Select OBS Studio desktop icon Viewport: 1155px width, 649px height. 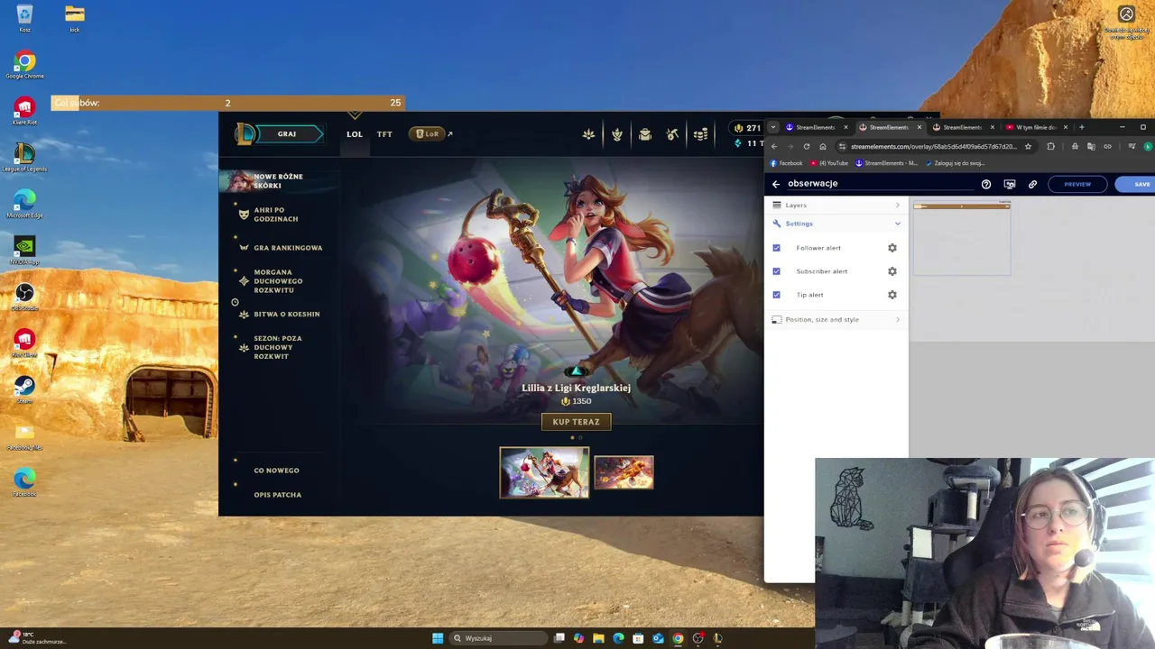tap(24, 296)
